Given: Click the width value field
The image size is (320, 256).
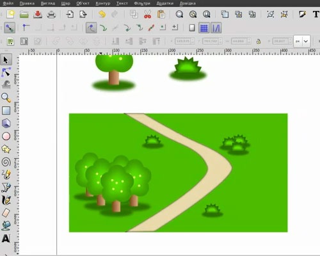Looking at the screenshot, I should (x=241, y=41).
